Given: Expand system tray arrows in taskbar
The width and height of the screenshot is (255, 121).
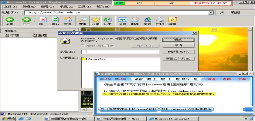Looking at the screenshot, I should click(x=246, y=119).
